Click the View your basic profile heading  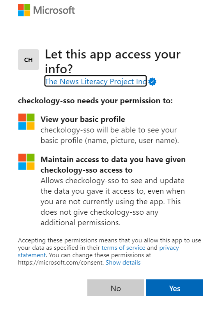point(83,119)
